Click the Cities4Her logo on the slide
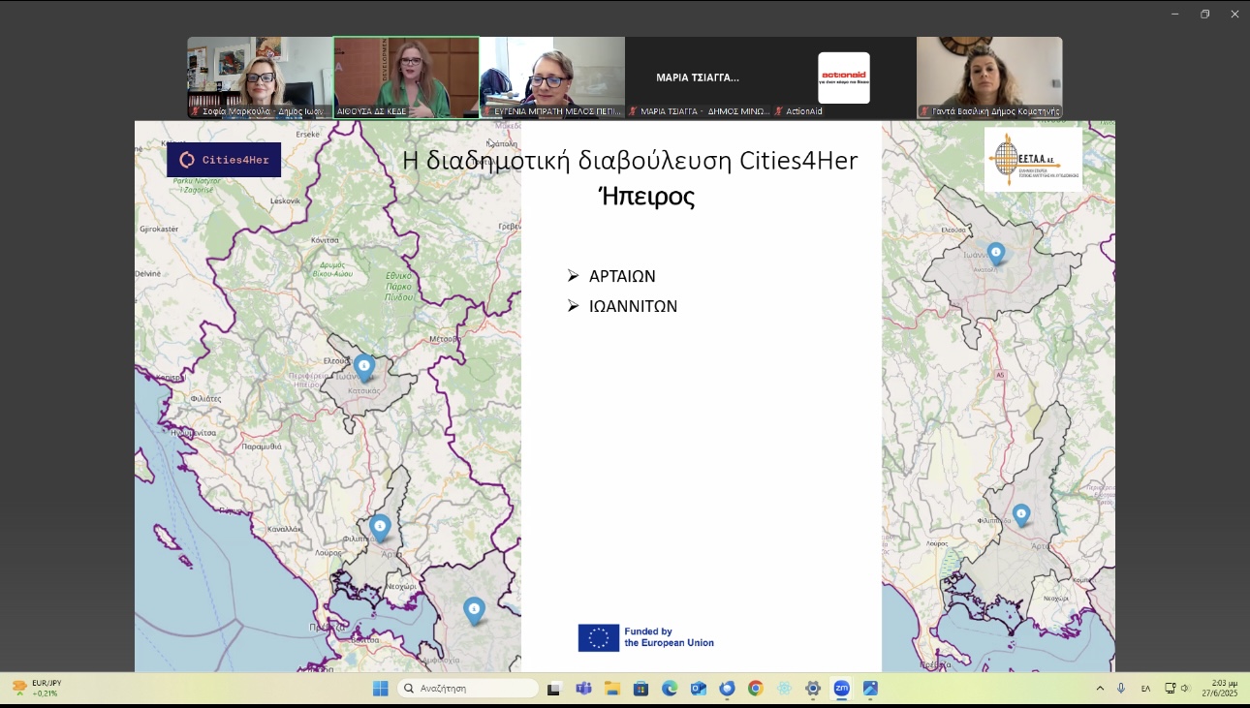The width and height of the screenshot is (1250, 708). pos(224,160)
